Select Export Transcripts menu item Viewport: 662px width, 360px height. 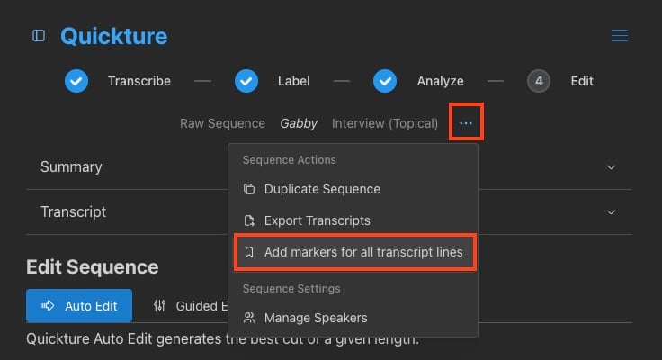click(317, 220)
